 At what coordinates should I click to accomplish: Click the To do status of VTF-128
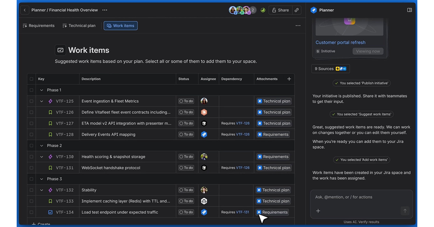coord(186,134)
